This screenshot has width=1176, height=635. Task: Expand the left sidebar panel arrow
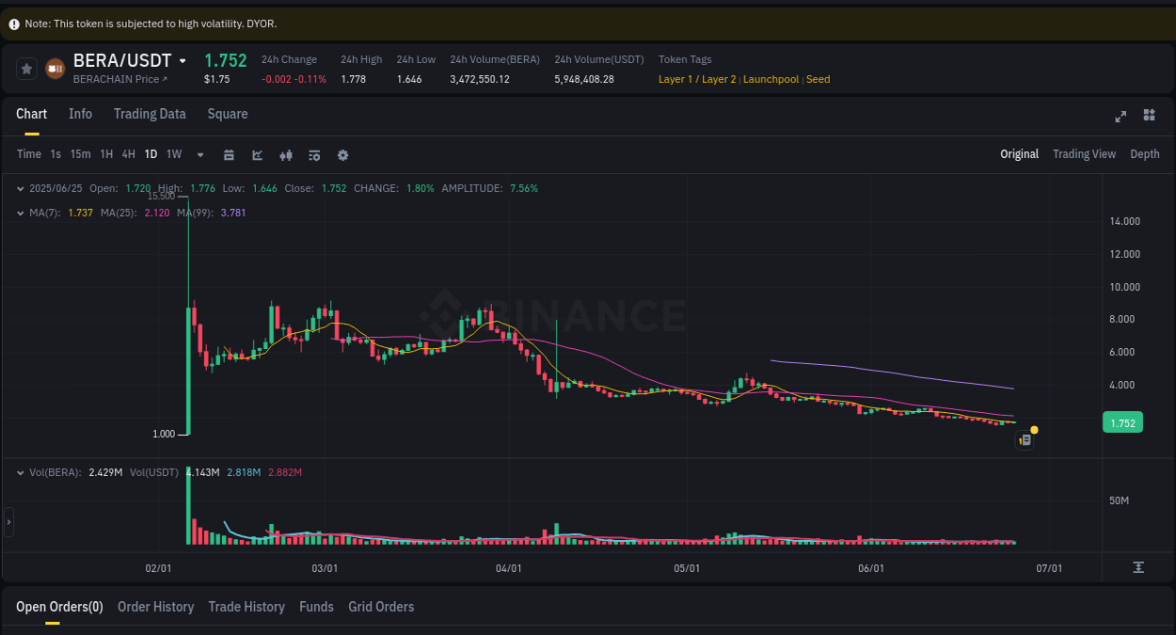8,521
